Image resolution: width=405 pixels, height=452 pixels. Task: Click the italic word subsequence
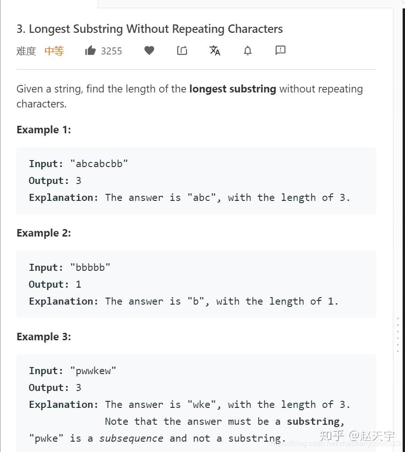tap(131, 438)
